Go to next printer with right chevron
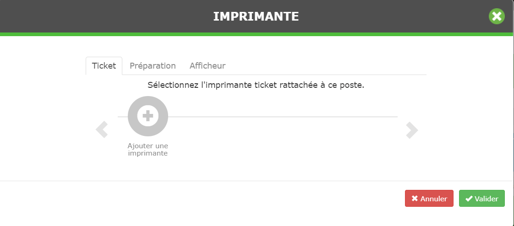Image resolution: width=514 pixels, height=226 pixels. point(412,130)
